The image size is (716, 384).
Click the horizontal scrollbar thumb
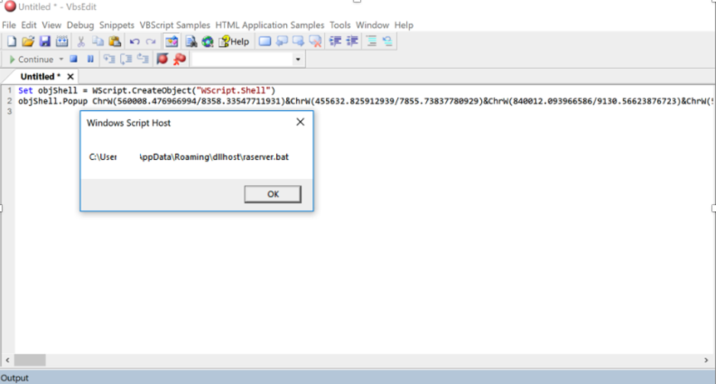tap(30, 360)
